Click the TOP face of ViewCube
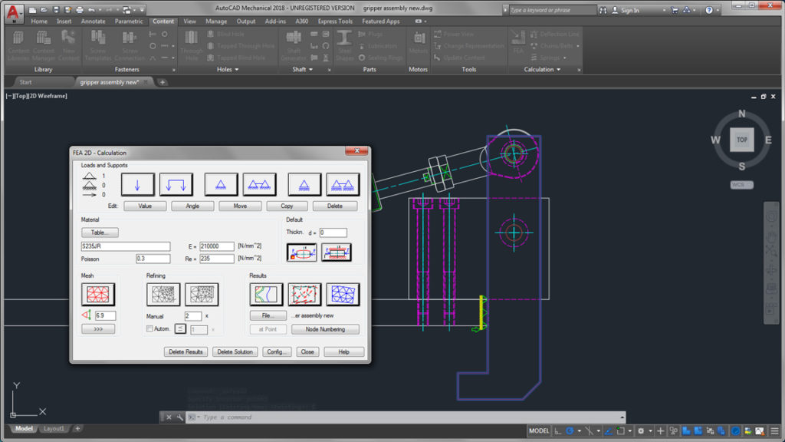Viewport: 785px width, 442px height. pyautogui.click(x=741, y=140)
